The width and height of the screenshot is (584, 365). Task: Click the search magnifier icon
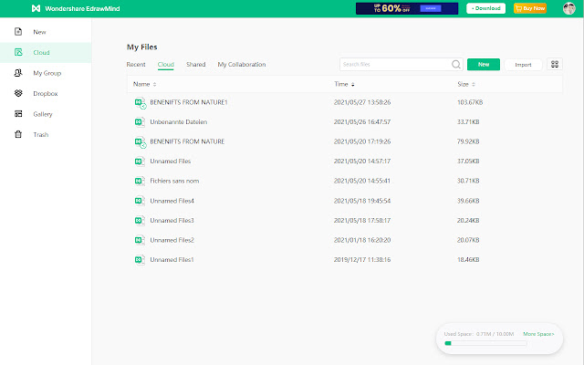tap(456, 65)
